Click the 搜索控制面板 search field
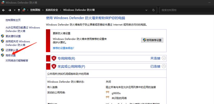 pyautogui.click(x=187, y=10)
